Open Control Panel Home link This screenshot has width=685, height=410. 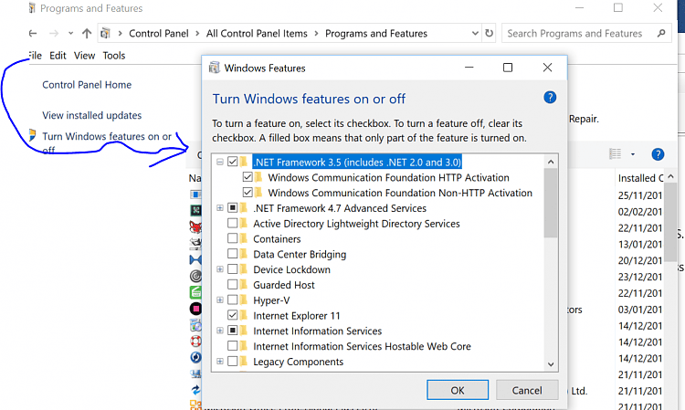point(87,85)
